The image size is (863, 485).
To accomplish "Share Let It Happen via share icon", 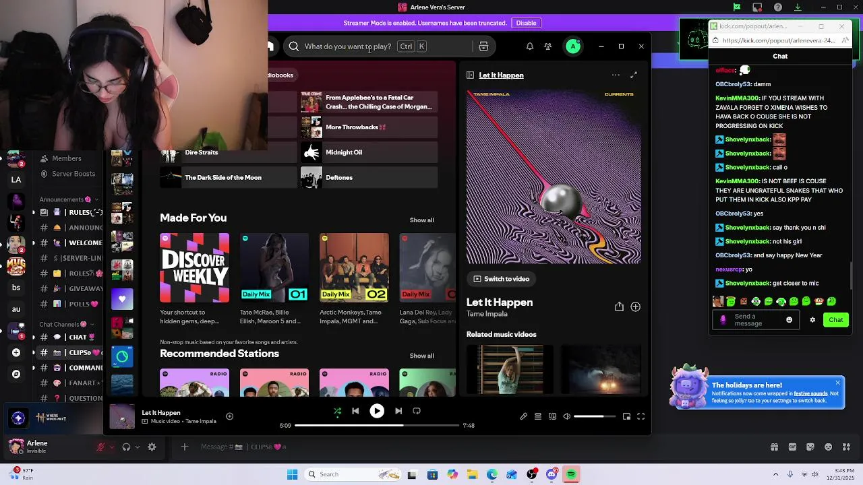I will [619, 306].
